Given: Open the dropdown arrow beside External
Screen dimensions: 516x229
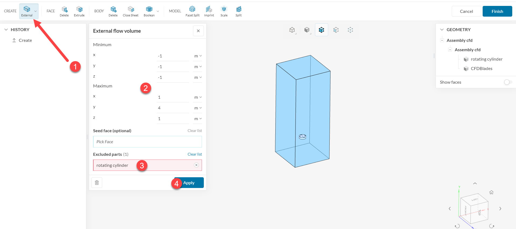Looking at the screenshot, I should point(35,11).
